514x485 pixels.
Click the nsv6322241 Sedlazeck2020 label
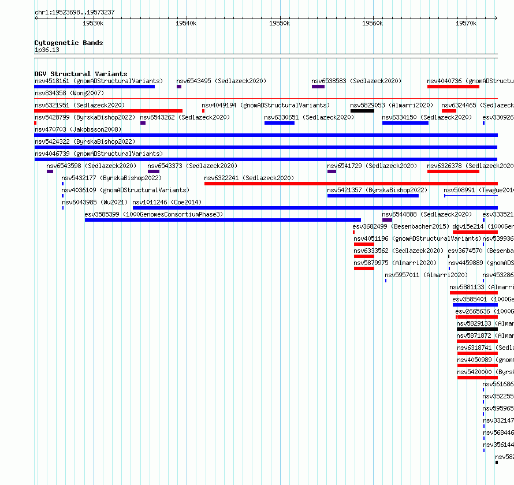[x=249, y=178]
